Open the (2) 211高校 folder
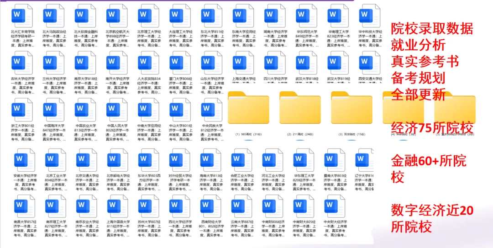This screenshot has height=248, width=493. (x=300, y=108)
